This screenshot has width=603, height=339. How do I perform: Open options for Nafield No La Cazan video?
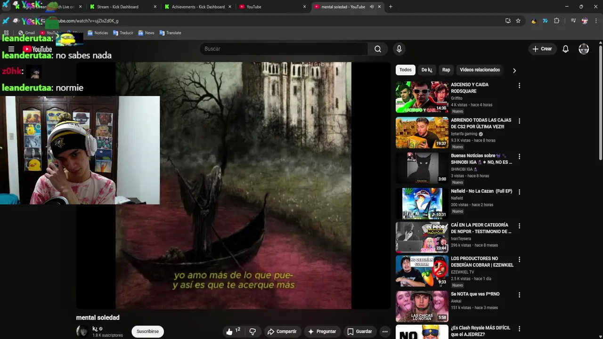[519, 192]
